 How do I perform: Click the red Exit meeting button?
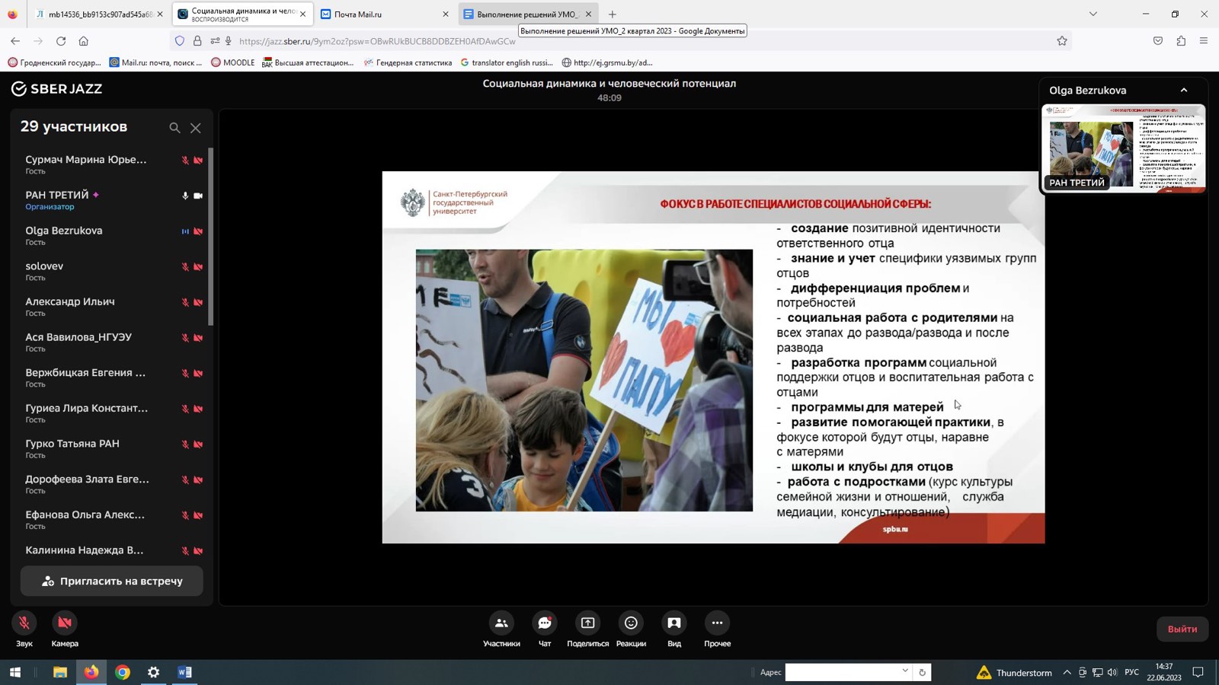[x=1182, y=629]
